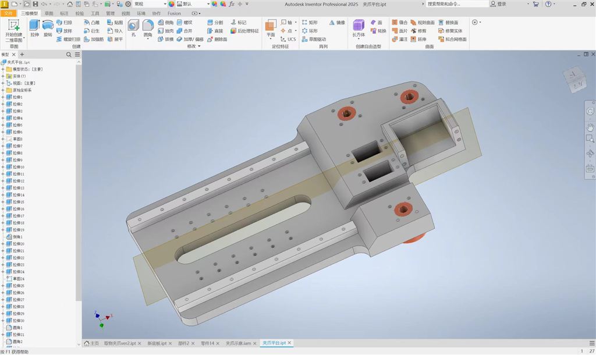Click the search help and commands field

[456, 3]
